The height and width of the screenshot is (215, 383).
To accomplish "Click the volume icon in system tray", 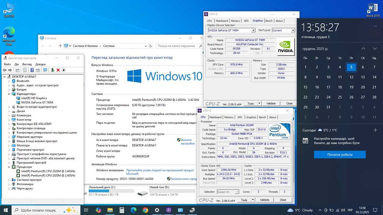I will [343, 210].
